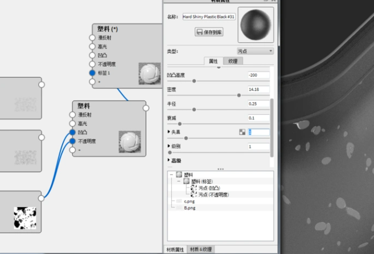Click the 塑料 (*) node title

coord(108,29)
